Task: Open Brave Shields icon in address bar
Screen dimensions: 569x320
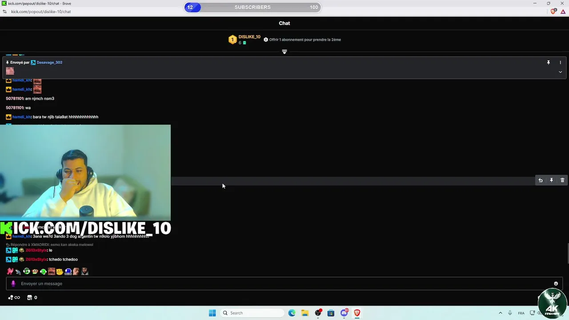Action: click(x=553, y=12)
